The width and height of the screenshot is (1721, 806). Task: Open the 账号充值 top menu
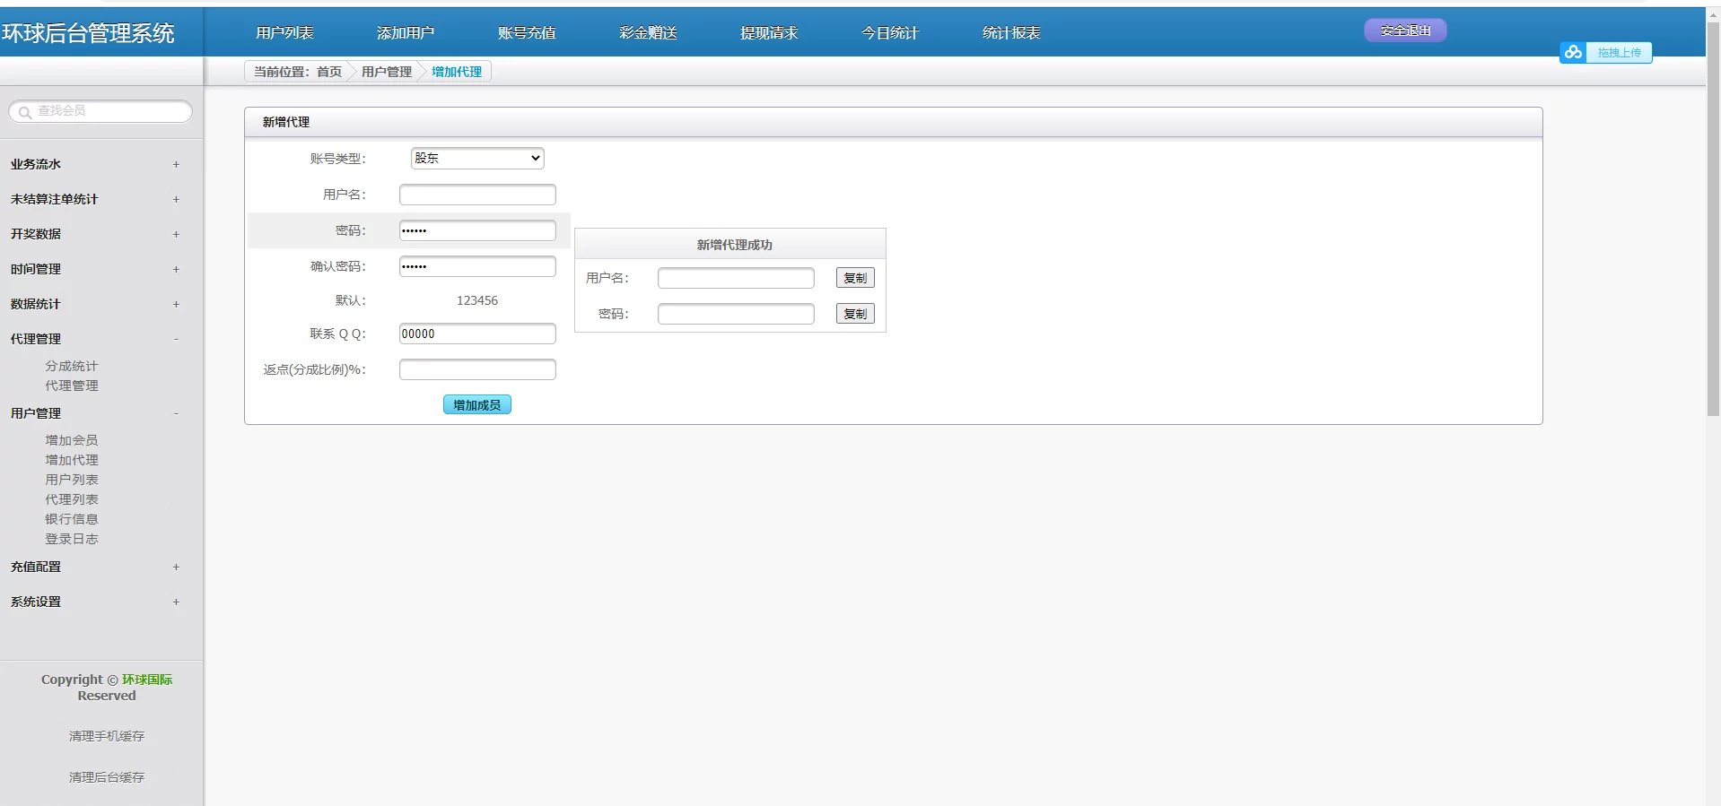(x=527, y=33)
